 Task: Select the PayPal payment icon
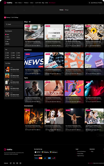[45, 158]
